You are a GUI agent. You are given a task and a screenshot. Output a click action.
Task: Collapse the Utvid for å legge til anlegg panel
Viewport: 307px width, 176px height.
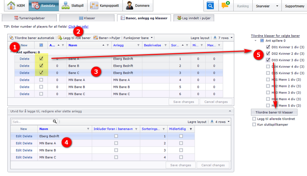[x=230, y=111]
